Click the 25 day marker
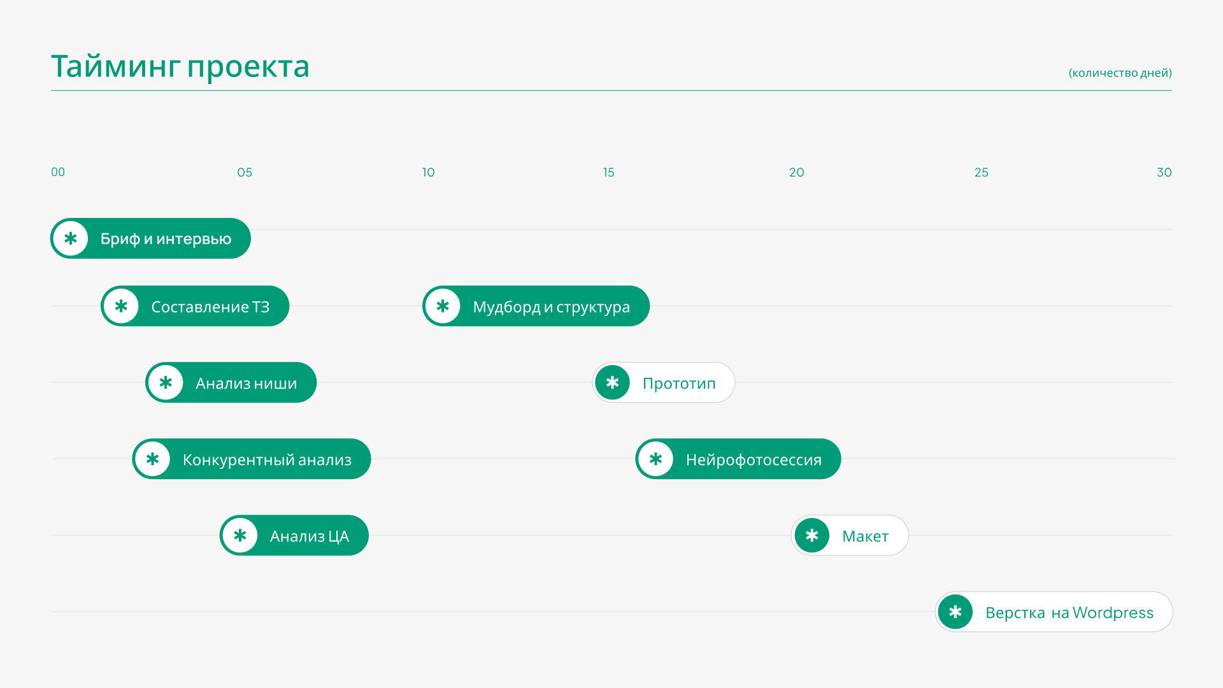Image resolution: width=1223 pixels, height=688 pixels. click(x=982, y=173)
